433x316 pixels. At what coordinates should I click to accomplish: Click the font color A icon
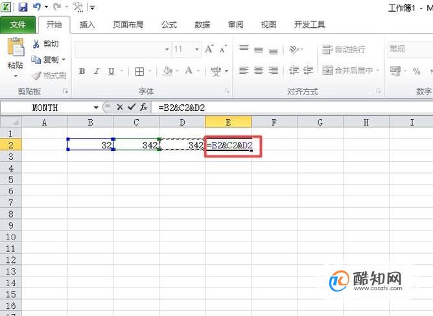tap(189, 71)
